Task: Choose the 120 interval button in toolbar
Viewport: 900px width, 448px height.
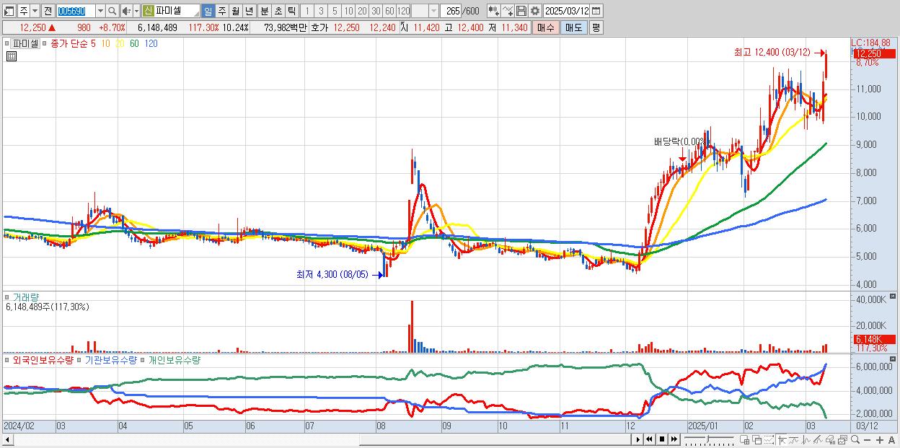Action: (x=403, y=11)
